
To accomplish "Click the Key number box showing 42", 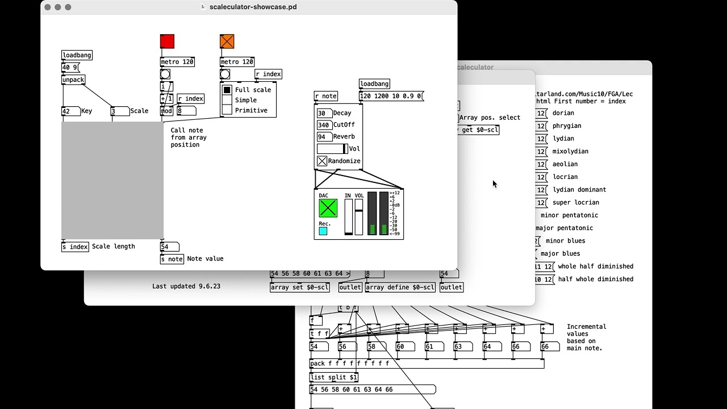I will (x=70, y=111).
